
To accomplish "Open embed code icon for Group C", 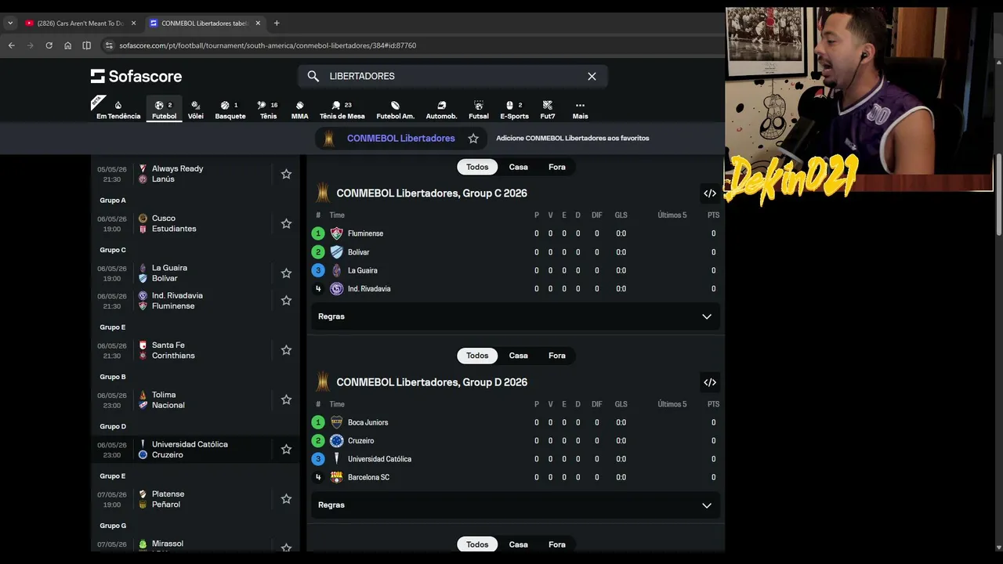I will (710, 193).
